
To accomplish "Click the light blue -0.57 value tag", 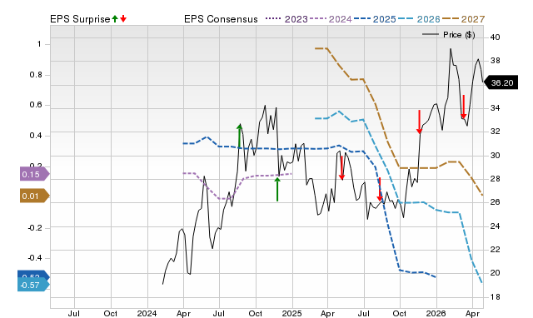I will coord(33,285).
